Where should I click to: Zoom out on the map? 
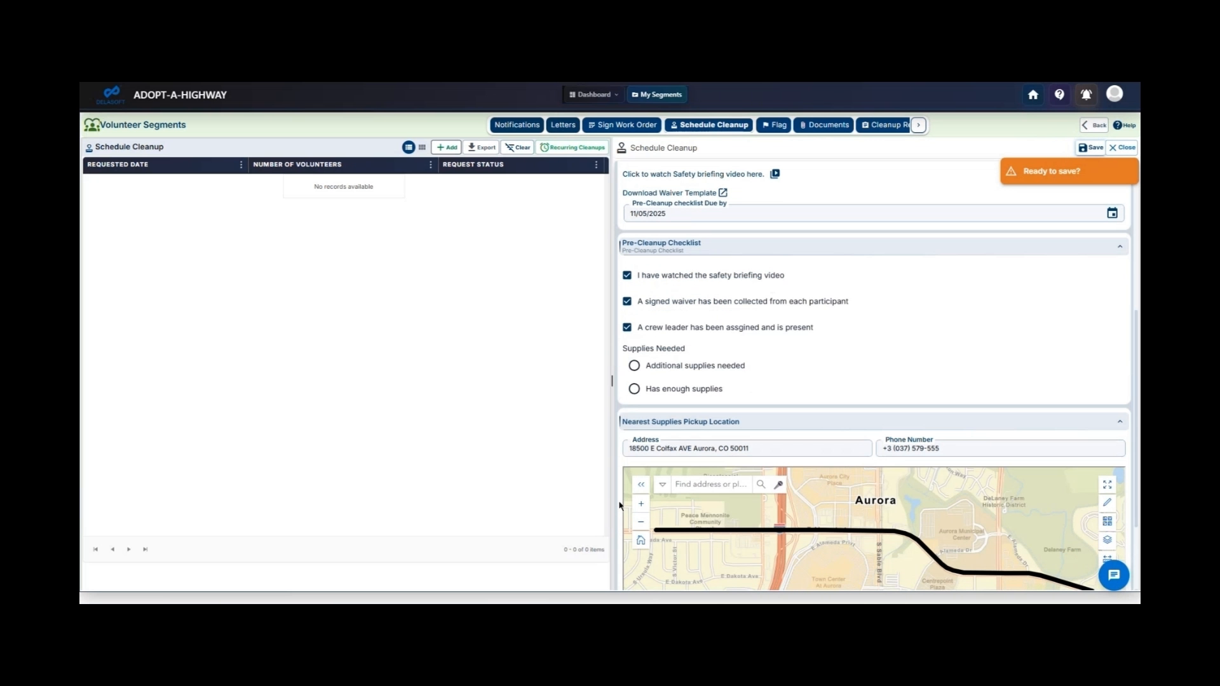pos(640,521)
